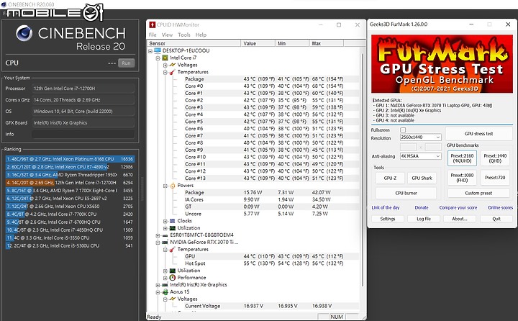Click the Voltages lightning icon under Intel Core i7

[x=172, y=65]
